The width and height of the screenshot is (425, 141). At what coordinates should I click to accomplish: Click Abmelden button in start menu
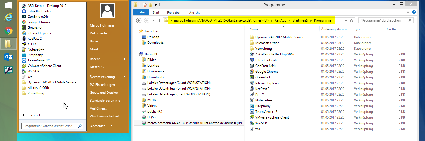[x=98, y=126]
